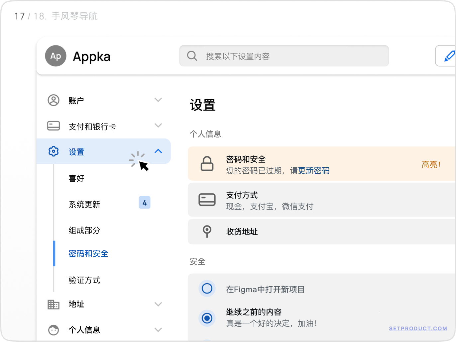This screenshot has width=456, height=342.
Task: Click the lock icon beside 密码和安全
Action: 207,163
